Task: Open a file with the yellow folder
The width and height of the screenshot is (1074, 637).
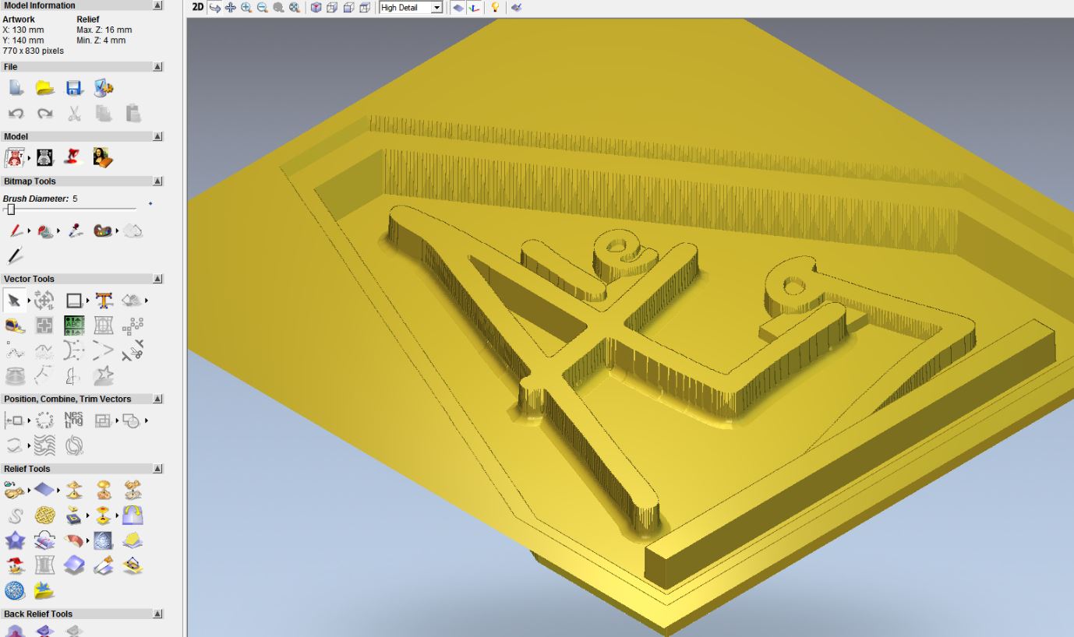Action: click(x=44, y=88)
